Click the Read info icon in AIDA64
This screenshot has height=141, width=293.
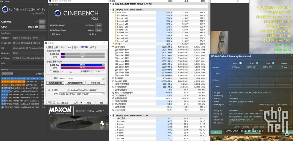(x=241, y=63)
